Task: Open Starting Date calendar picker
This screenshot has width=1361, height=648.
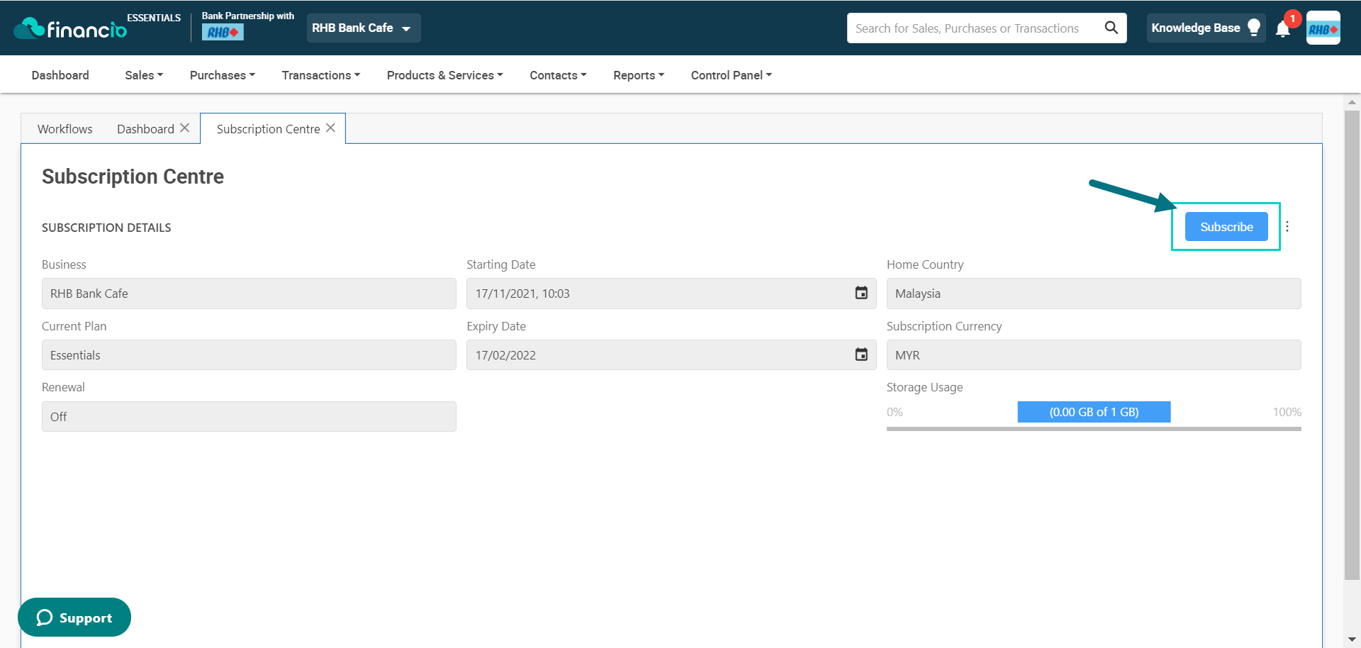Action: (861, 293)
